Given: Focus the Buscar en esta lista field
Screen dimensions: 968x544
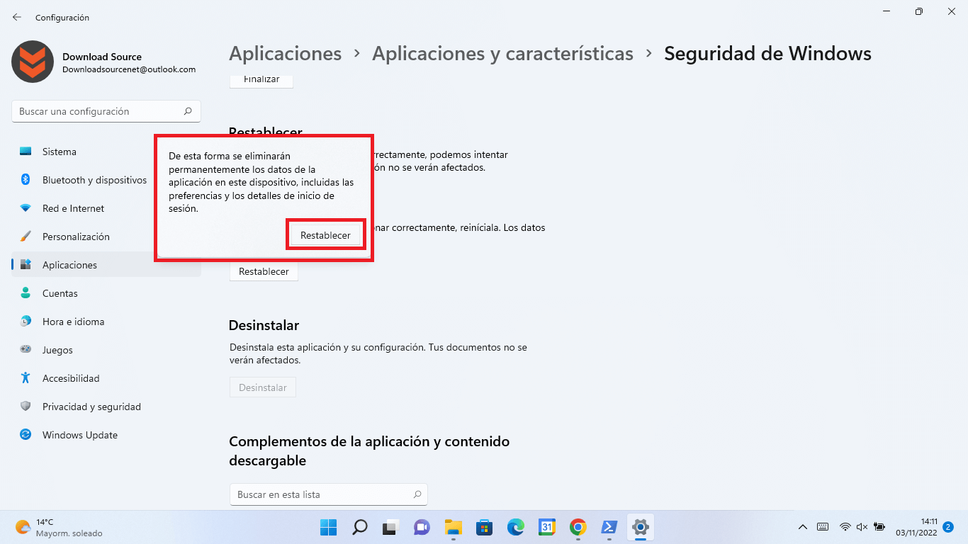Looking at the screenshot, I should point(329,494).
